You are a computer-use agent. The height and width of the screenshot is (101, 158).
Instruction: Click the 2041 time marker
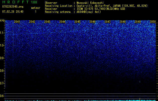coord(17,21)
